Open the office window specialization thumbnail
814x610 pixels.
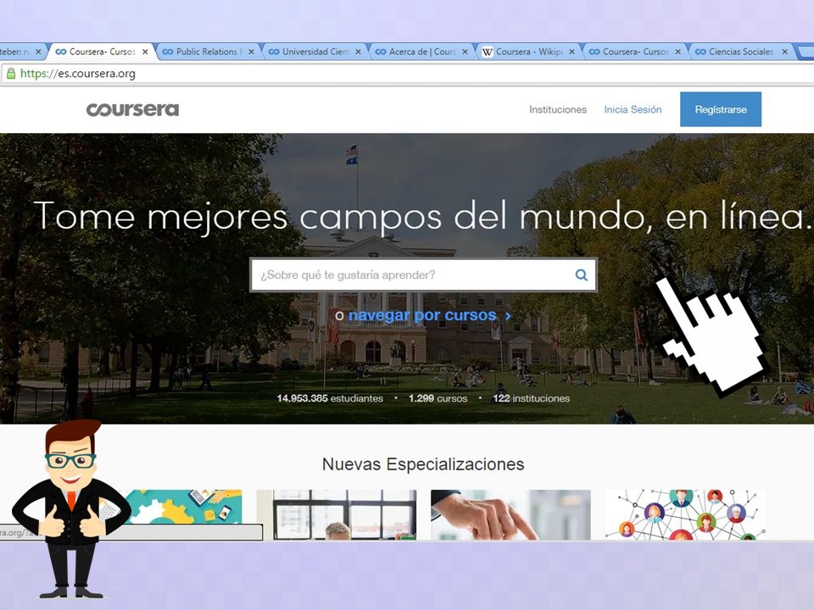point(337,514)
